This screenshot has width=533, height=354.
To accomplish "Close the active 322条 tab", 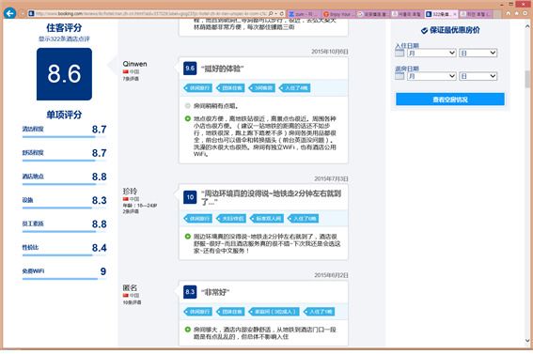I will tap(454, 14).
